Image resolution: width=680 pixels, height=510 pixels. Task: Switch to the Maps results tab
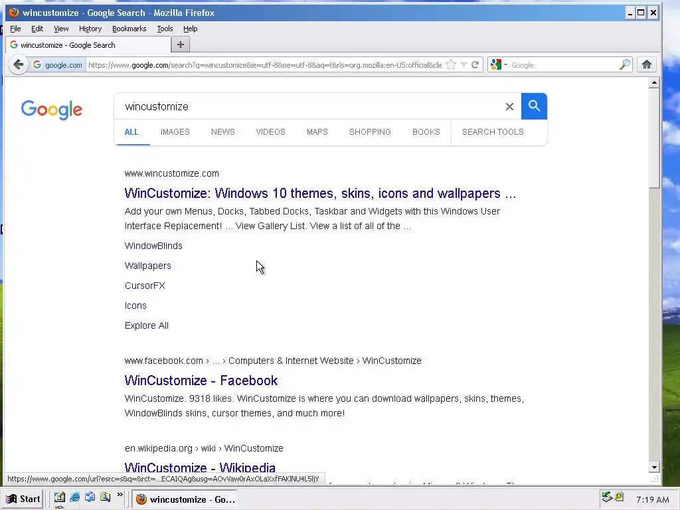(x=317, y=132)
